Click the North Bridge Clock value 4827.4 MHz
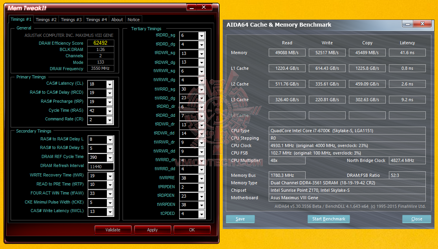 407,160
